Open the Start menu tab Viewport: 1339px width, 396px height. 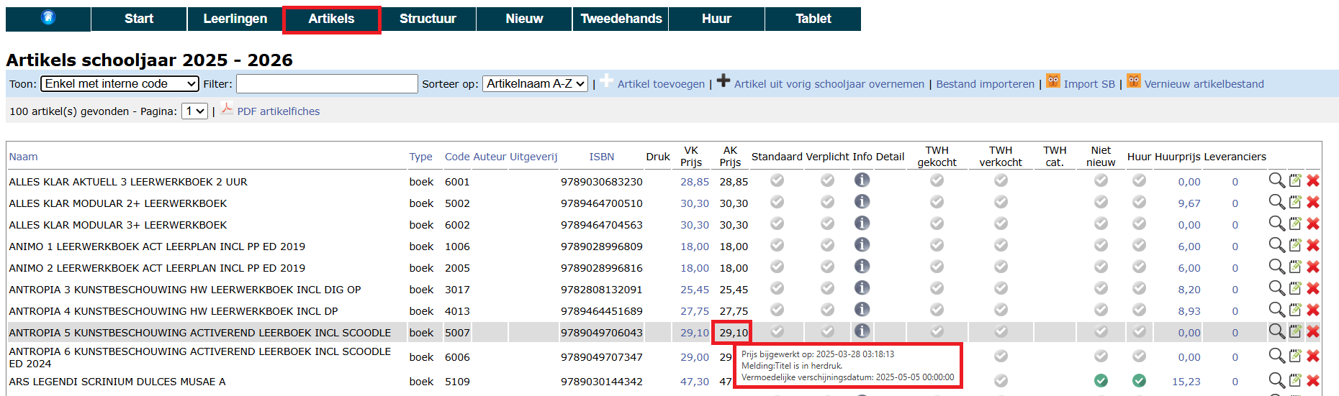139,19
